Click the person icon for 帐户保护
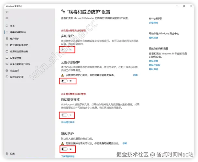Image resolution: width=198 pixels, height=162 pixels. click(7, 39)
